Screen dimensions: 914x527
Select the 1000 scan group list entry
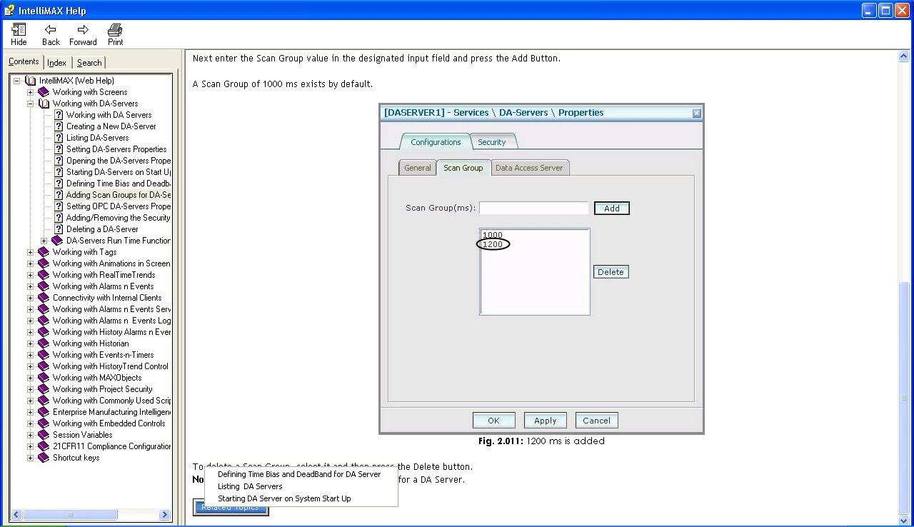pos(493,235)
